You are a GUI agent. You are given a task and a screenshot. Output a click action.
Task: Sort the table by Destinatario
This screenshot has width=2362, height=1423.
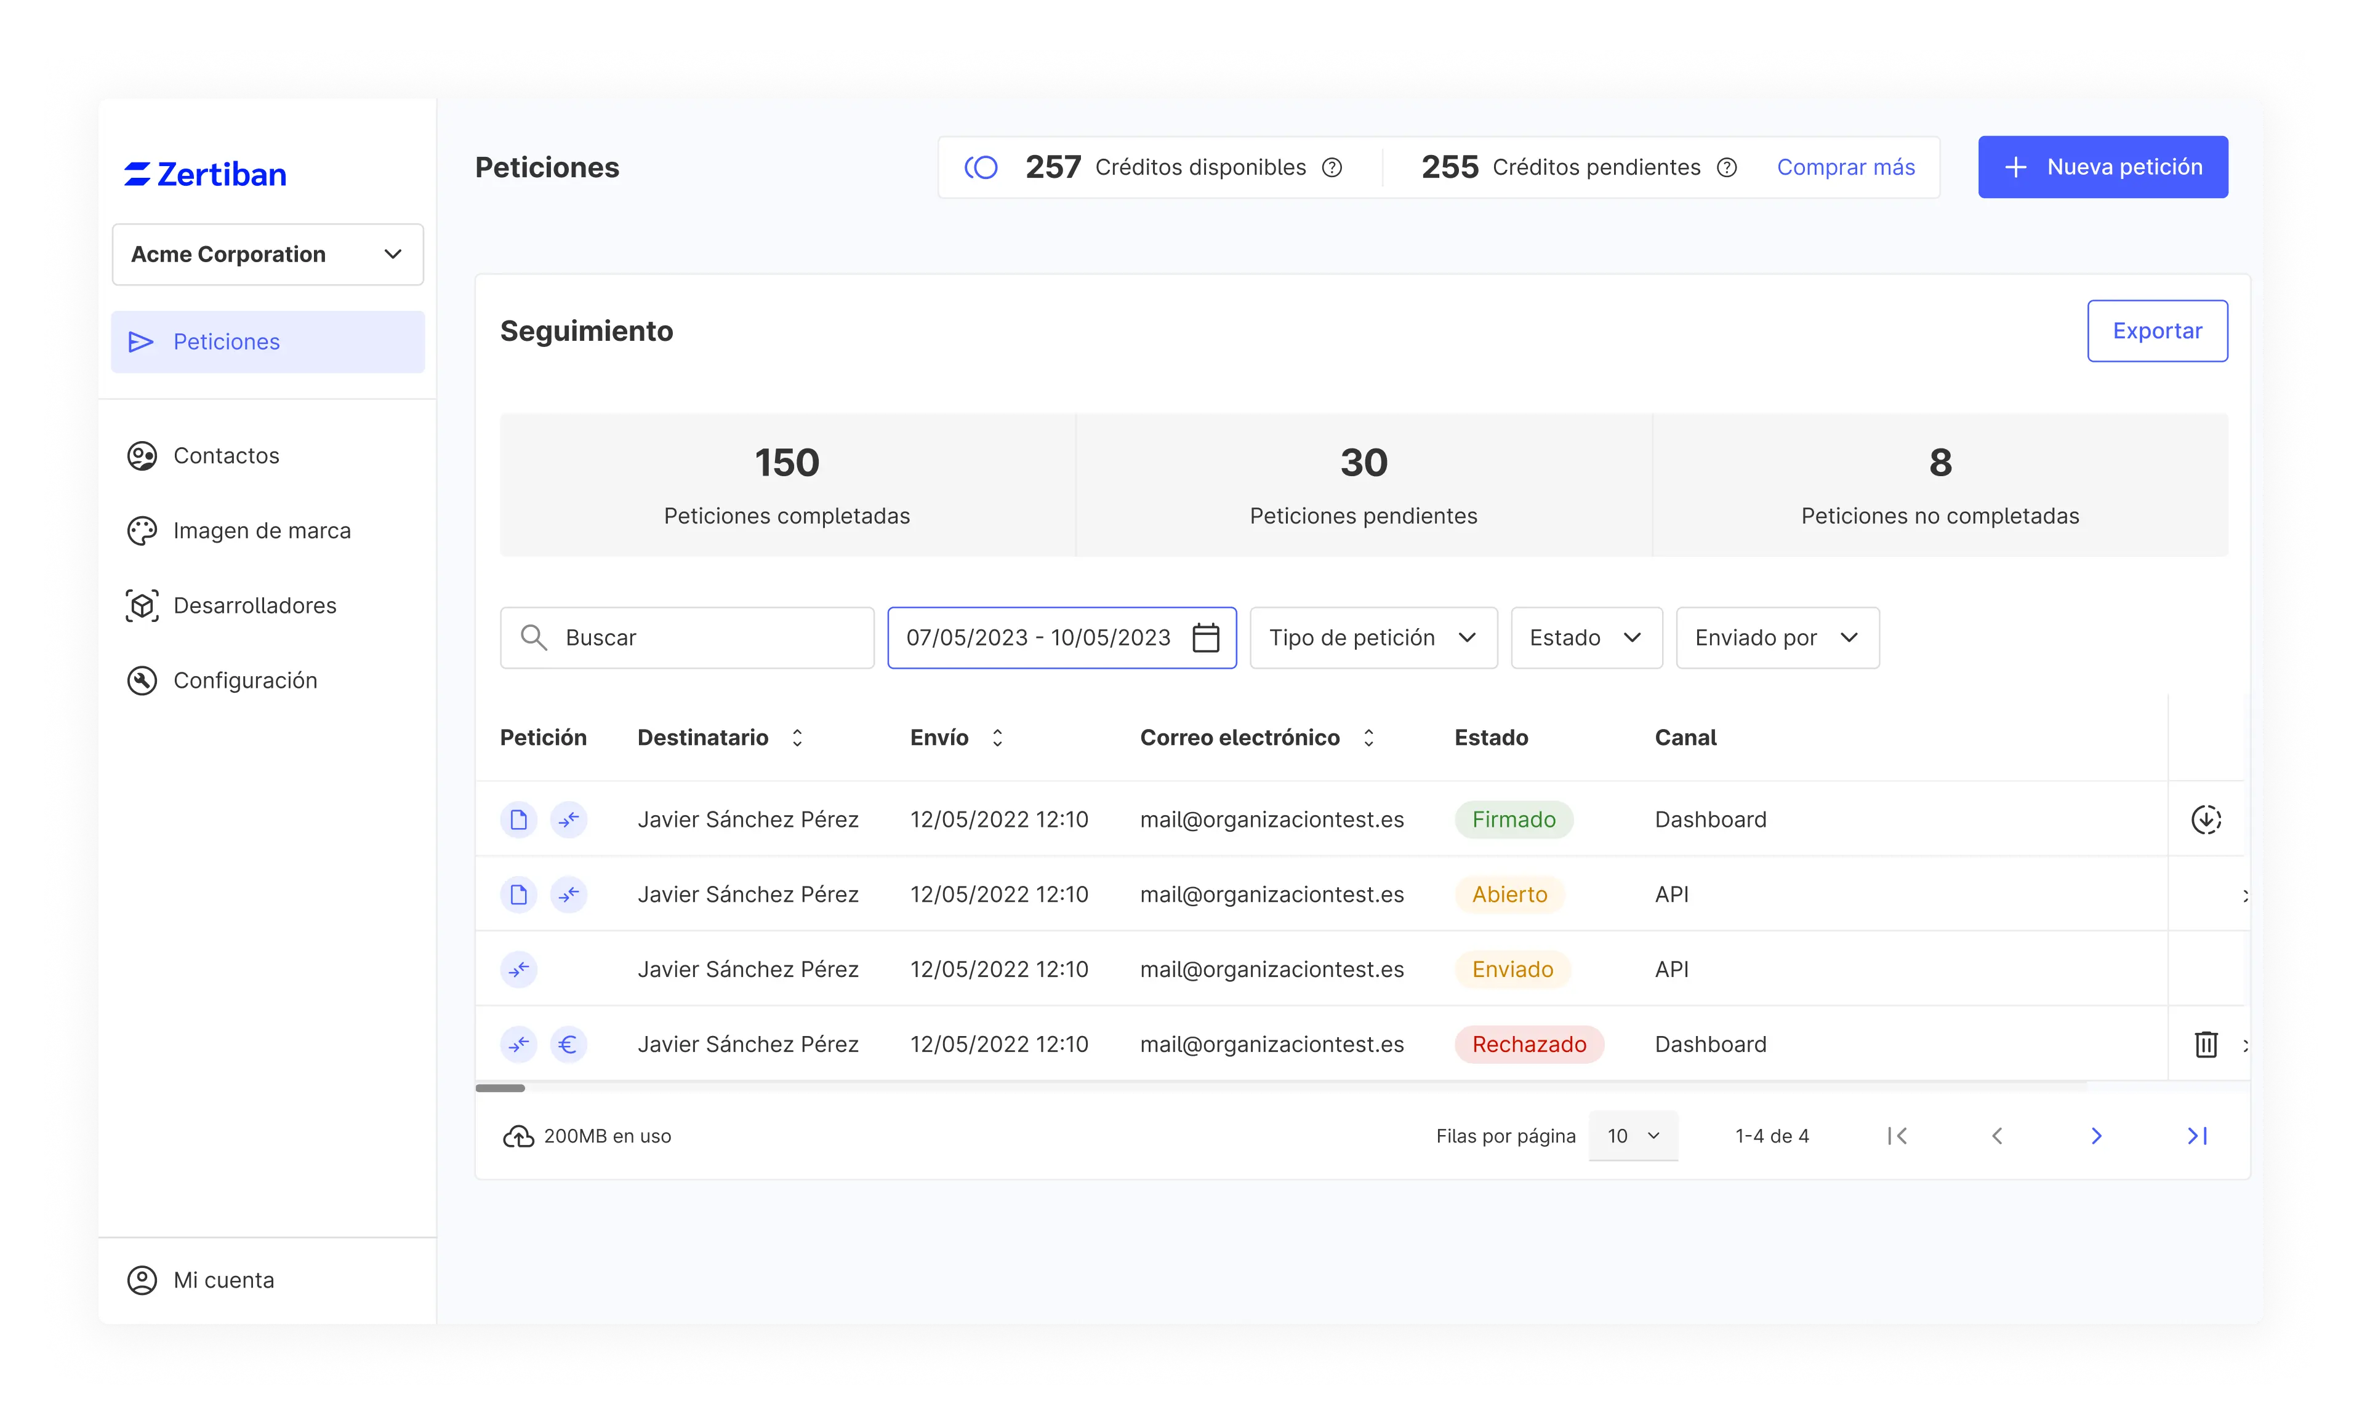tap(797, 737)
